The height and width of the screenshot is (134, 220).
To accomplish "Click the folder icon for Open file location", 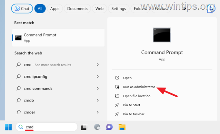I will [117, 96].
